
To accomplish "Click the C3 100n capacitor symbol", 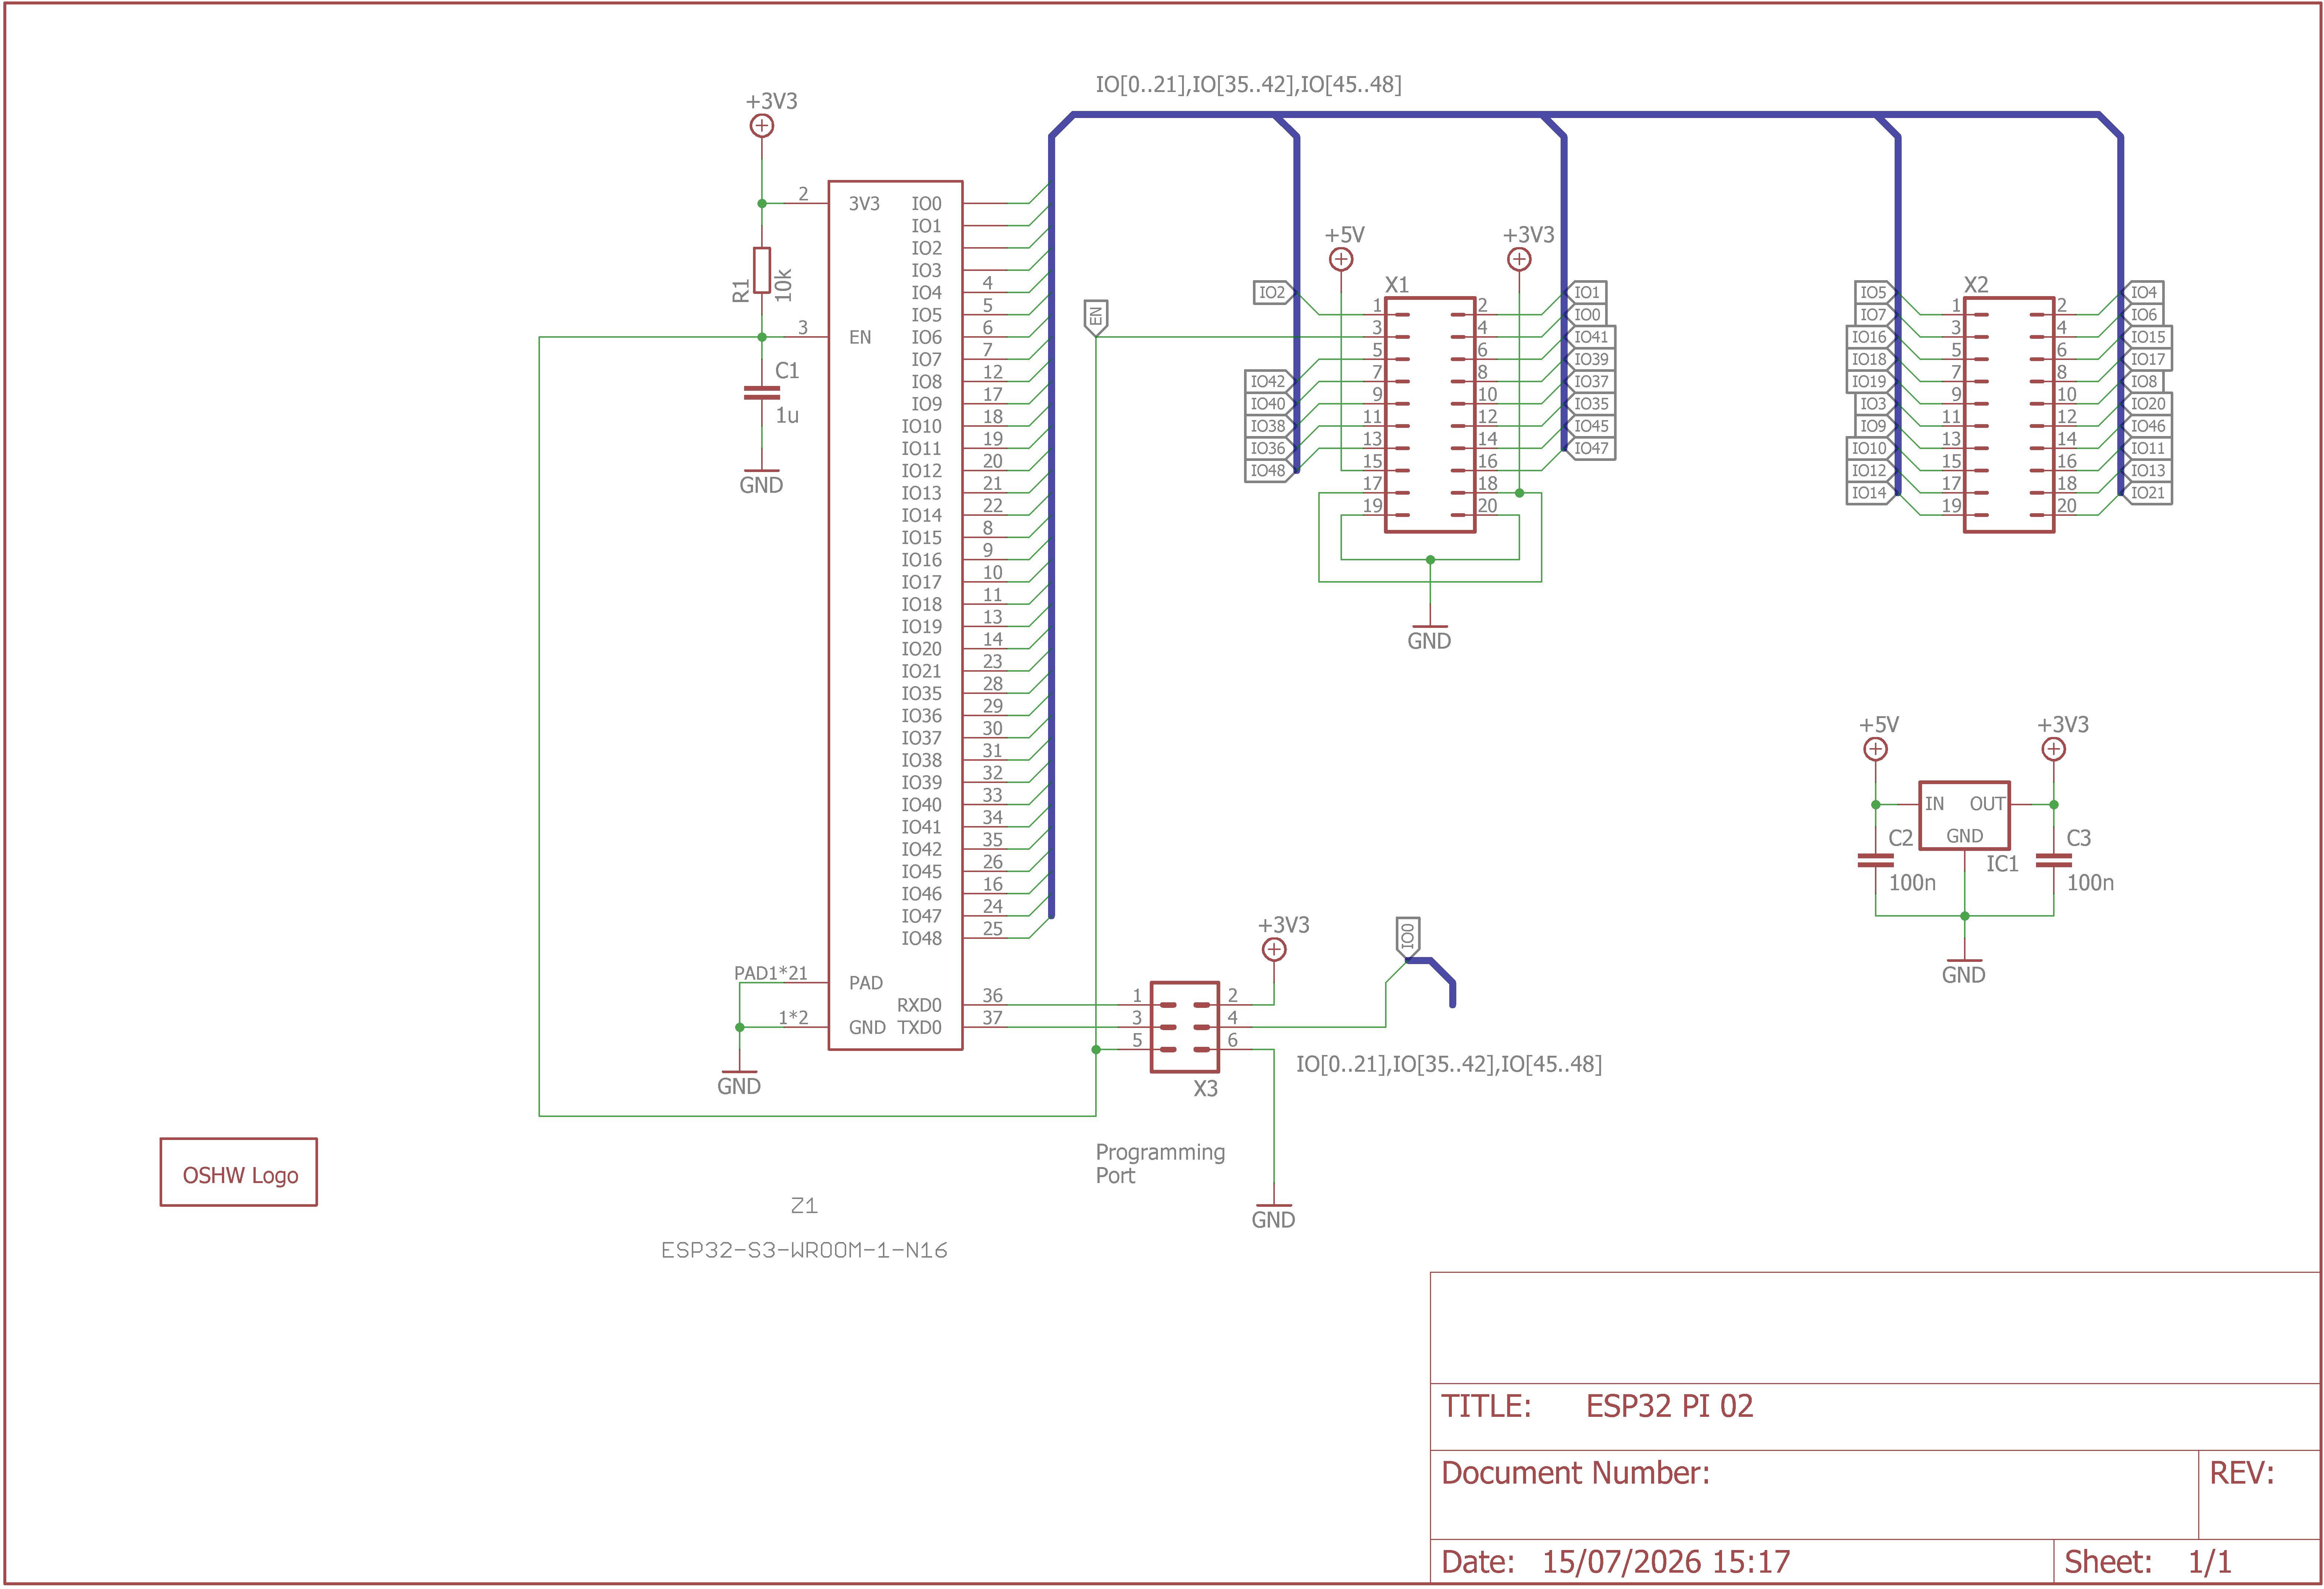I will point(2053,860).
